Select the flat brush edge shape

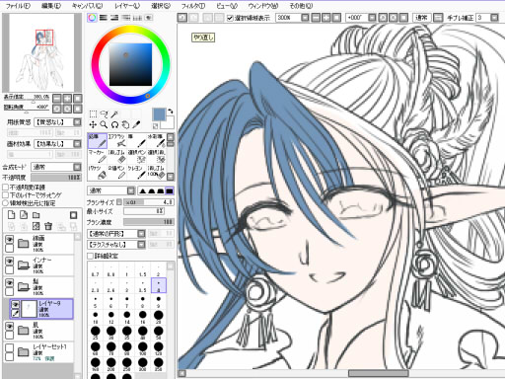coord(170,190)
